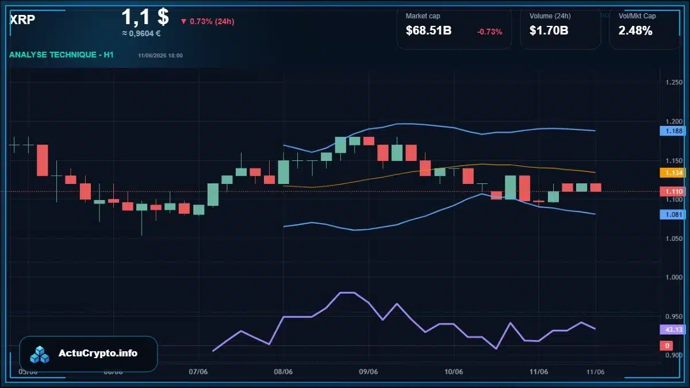Click the $68.51B market cap value
The width and height of the screenshot is (690, 388).
[428, 31]
